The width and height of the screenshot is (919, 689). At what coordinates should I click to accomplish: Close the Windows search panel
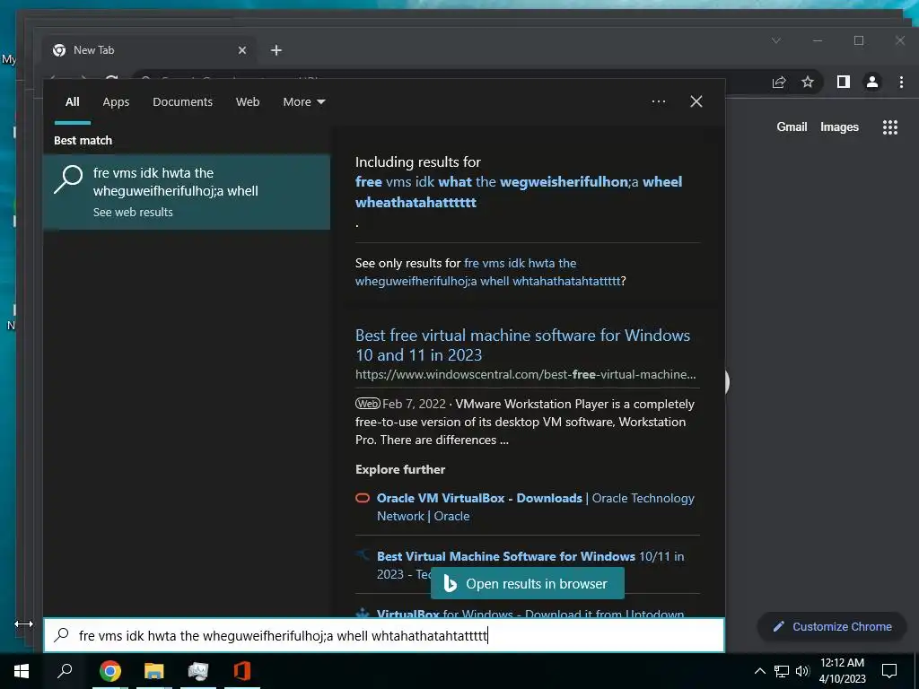click(696, 101)
